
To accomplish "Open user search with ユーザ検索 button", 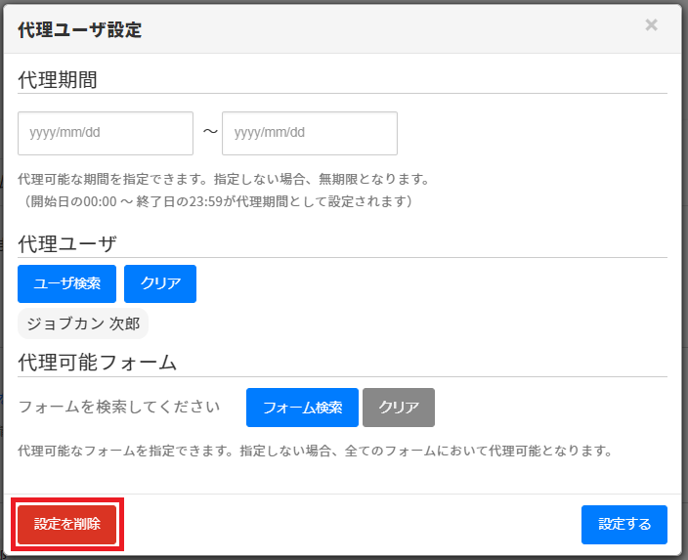I will (66, 283).
